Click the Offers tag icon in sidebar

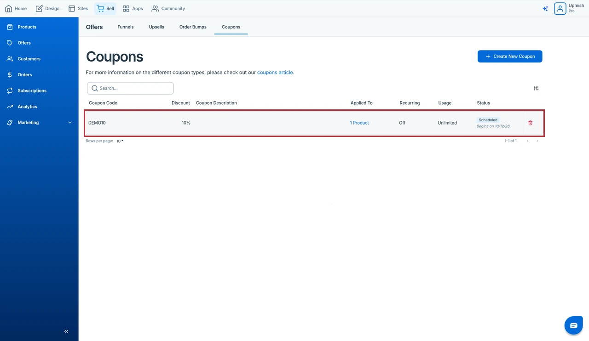(x=10, y=43)
